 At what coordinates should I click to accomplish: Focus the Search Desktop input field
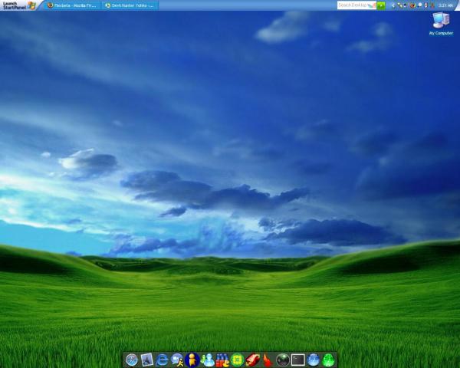[356, 5]
